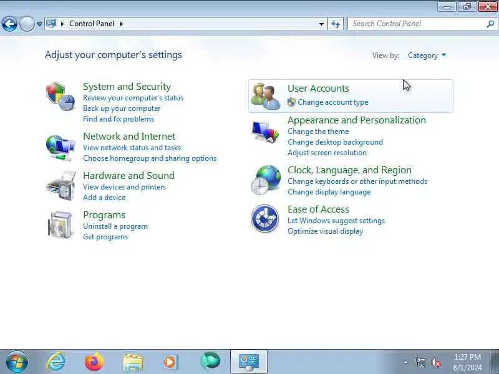Screen dimensions: 499x374
Task: Open Ease of Access heading
Action: (x=318, y=209)
